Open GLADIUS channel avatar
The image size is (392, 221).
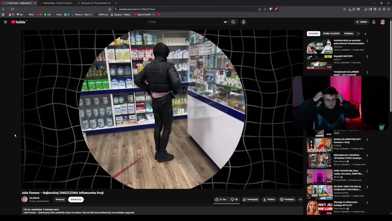pos(24,199)
